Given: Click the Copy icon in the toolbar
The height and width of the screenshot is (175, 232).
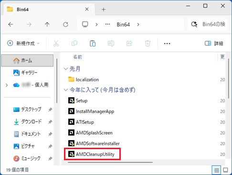Looking at the screenshot, I should [x=74, y=44].
